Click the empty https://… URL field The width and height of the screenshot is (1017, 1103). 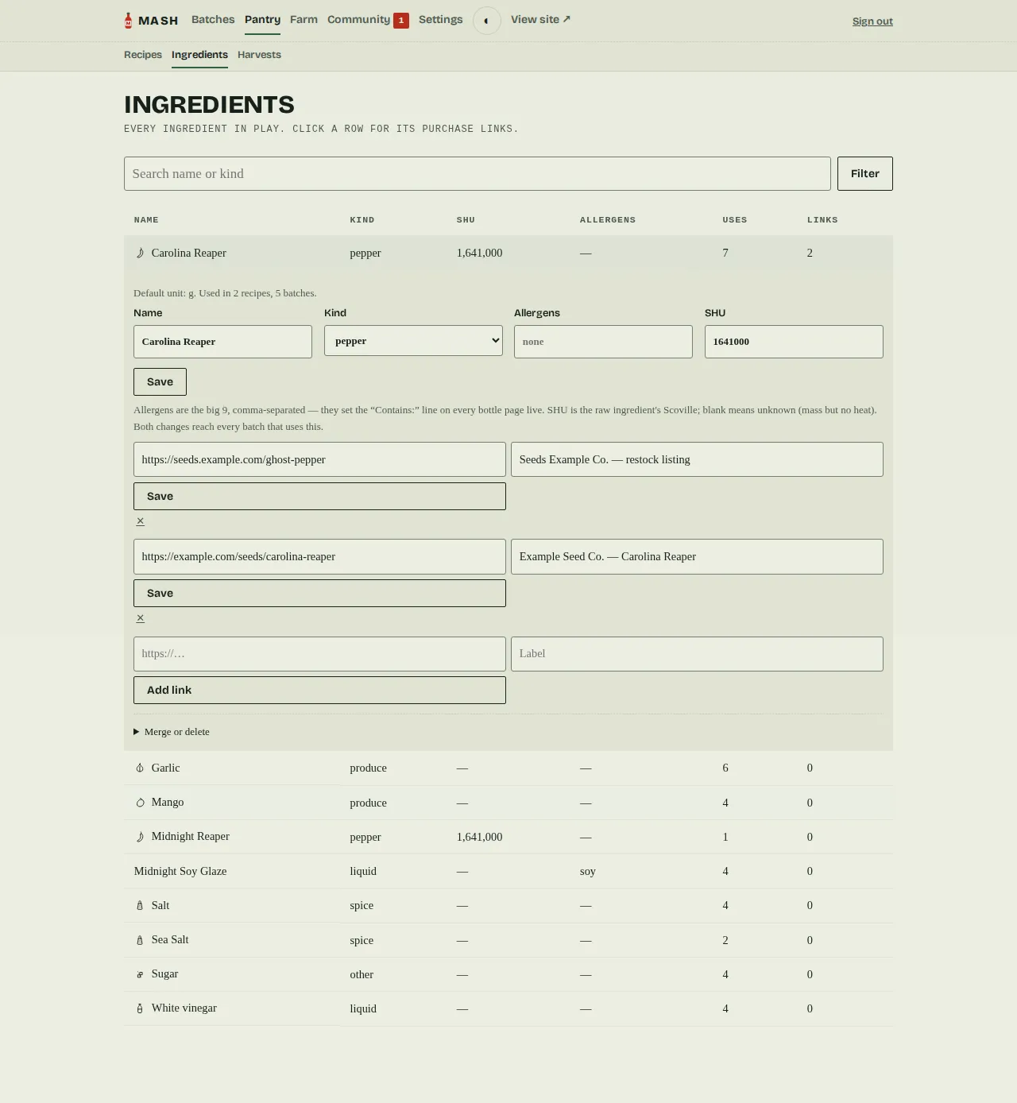[x=319, y=654]
